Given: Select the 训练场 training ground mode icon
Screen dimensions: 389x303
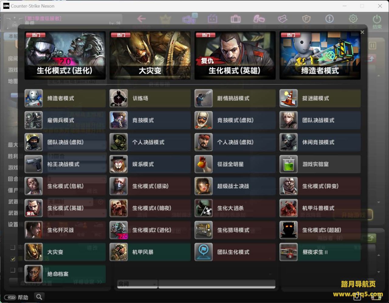Looking at the screenshot, I should [119, 98].
